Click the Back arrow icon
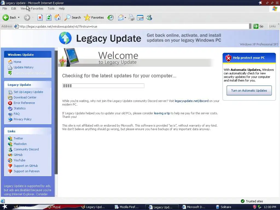The height and width of the screenshot is (210, 280). point(5,17)
